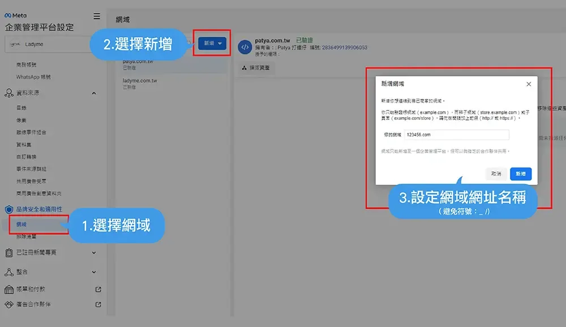Open the 共用廣告受眾 sidebar item
Screen dimensions: 566x327
click(x=31, y=181)
